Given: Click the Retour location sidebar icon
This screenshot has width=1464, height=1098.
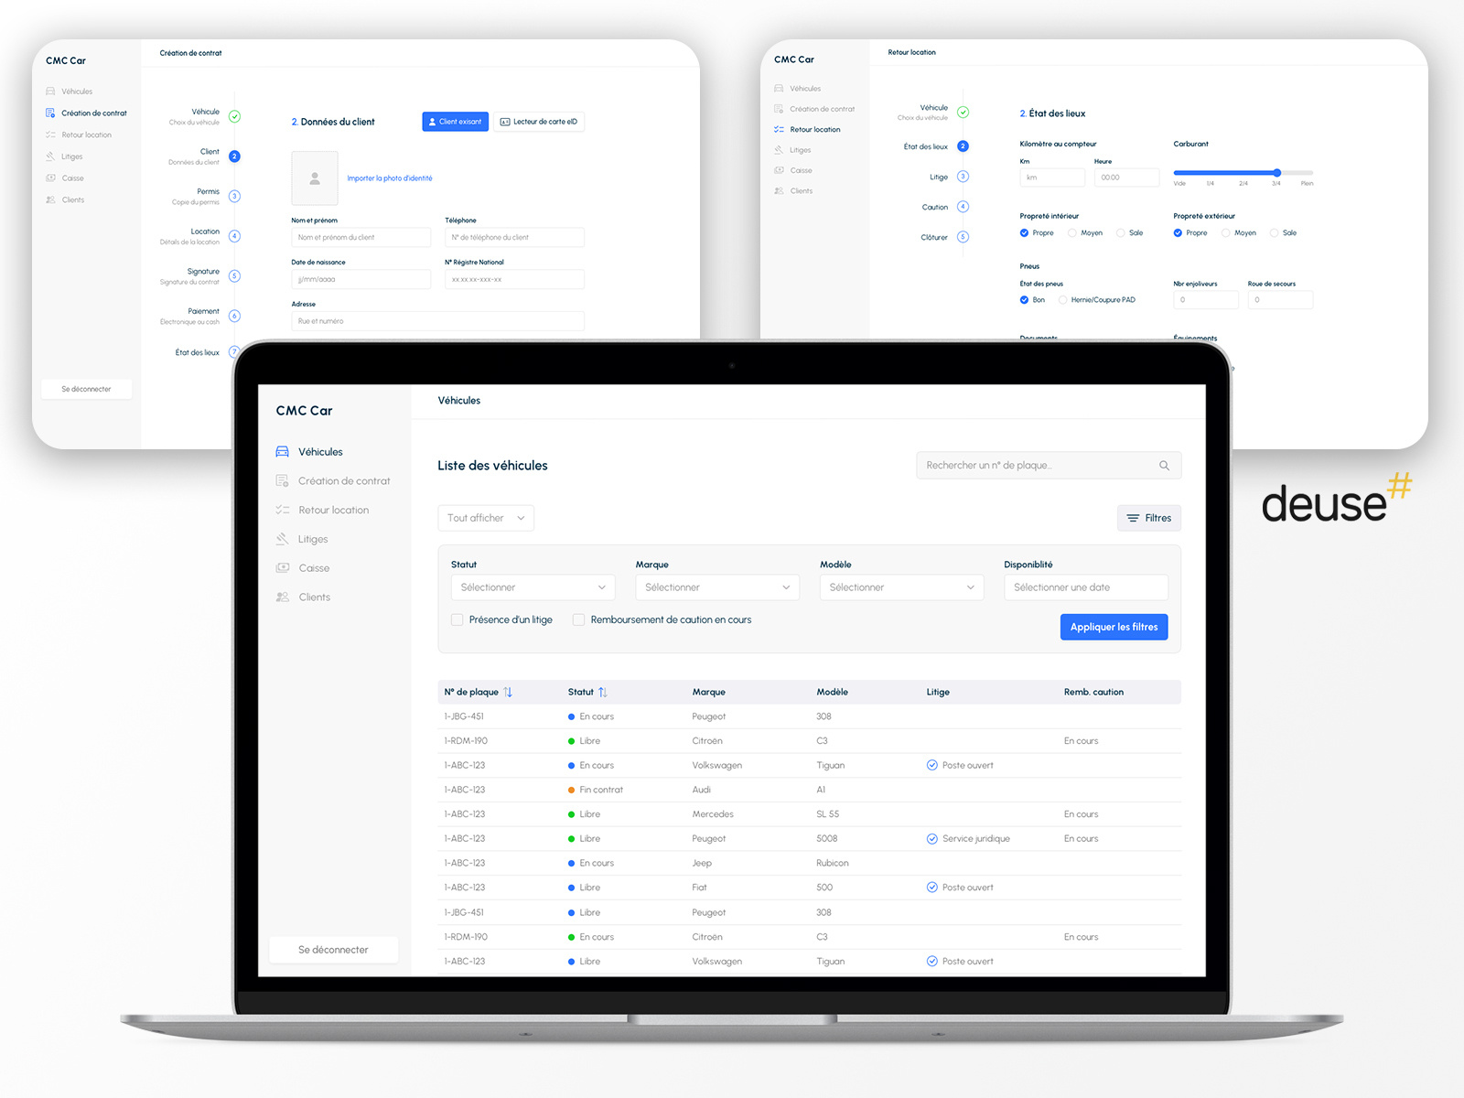Looking at the screenshot, I should [284, 510].
